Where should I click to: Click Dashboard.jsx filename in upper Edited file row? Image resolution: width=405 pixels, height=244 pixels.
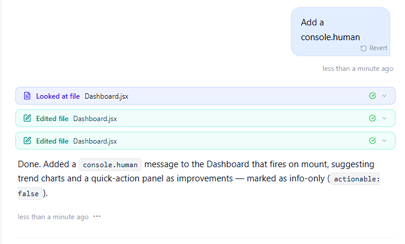(x=95, y=119)
